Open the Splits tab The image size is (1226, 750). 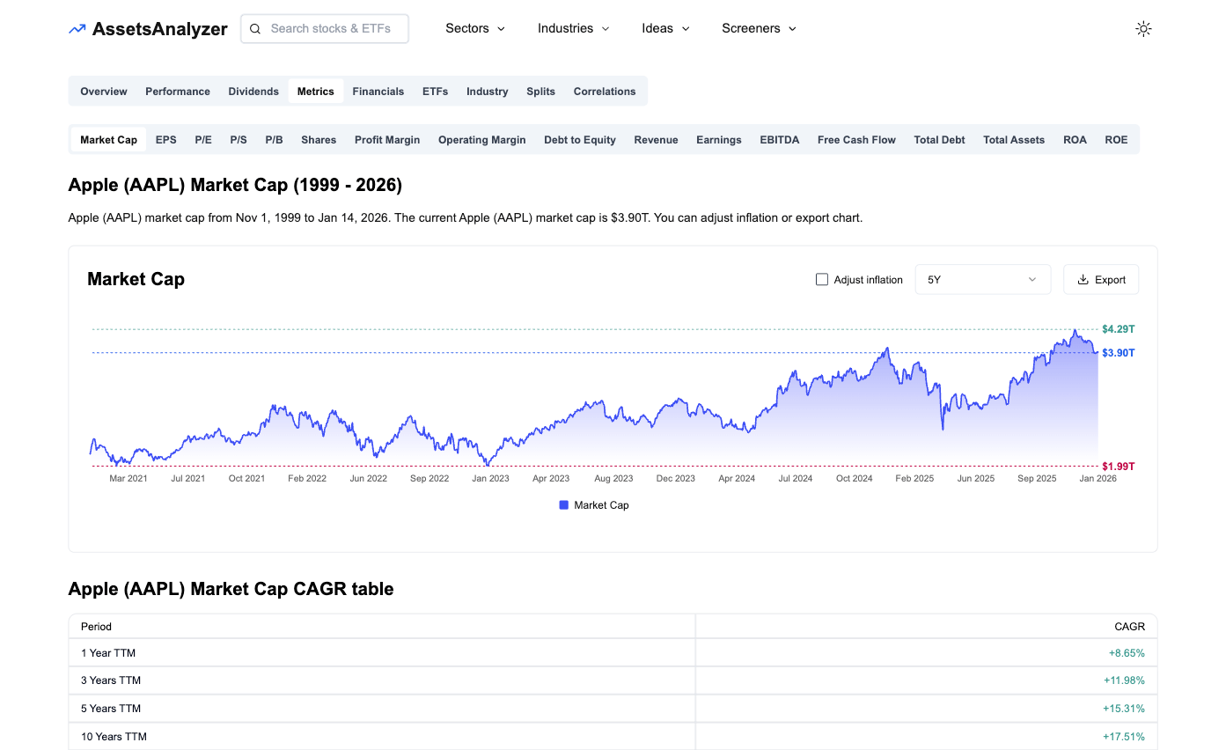coord(541,92)
